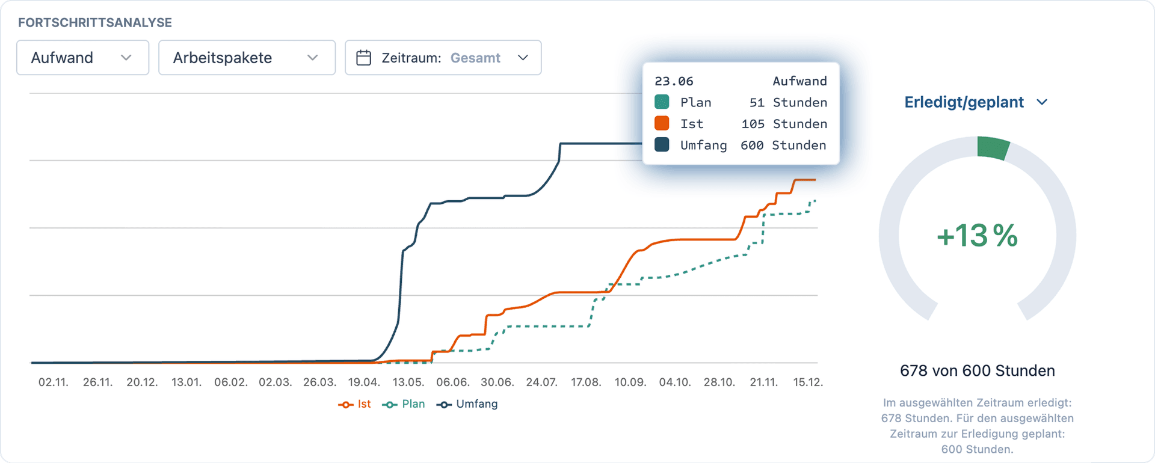Click the chevron arrow in Aufwand dropdown
Image resolution: width=1155 pixels, height=463 pixels.
126,58
